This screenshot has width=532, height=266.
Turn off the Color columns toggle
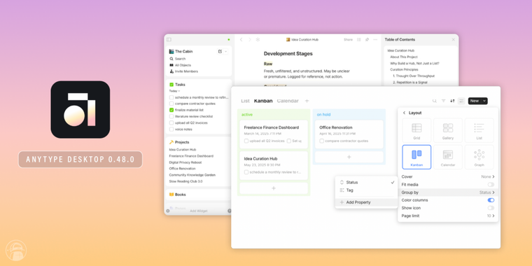[491, 200]
